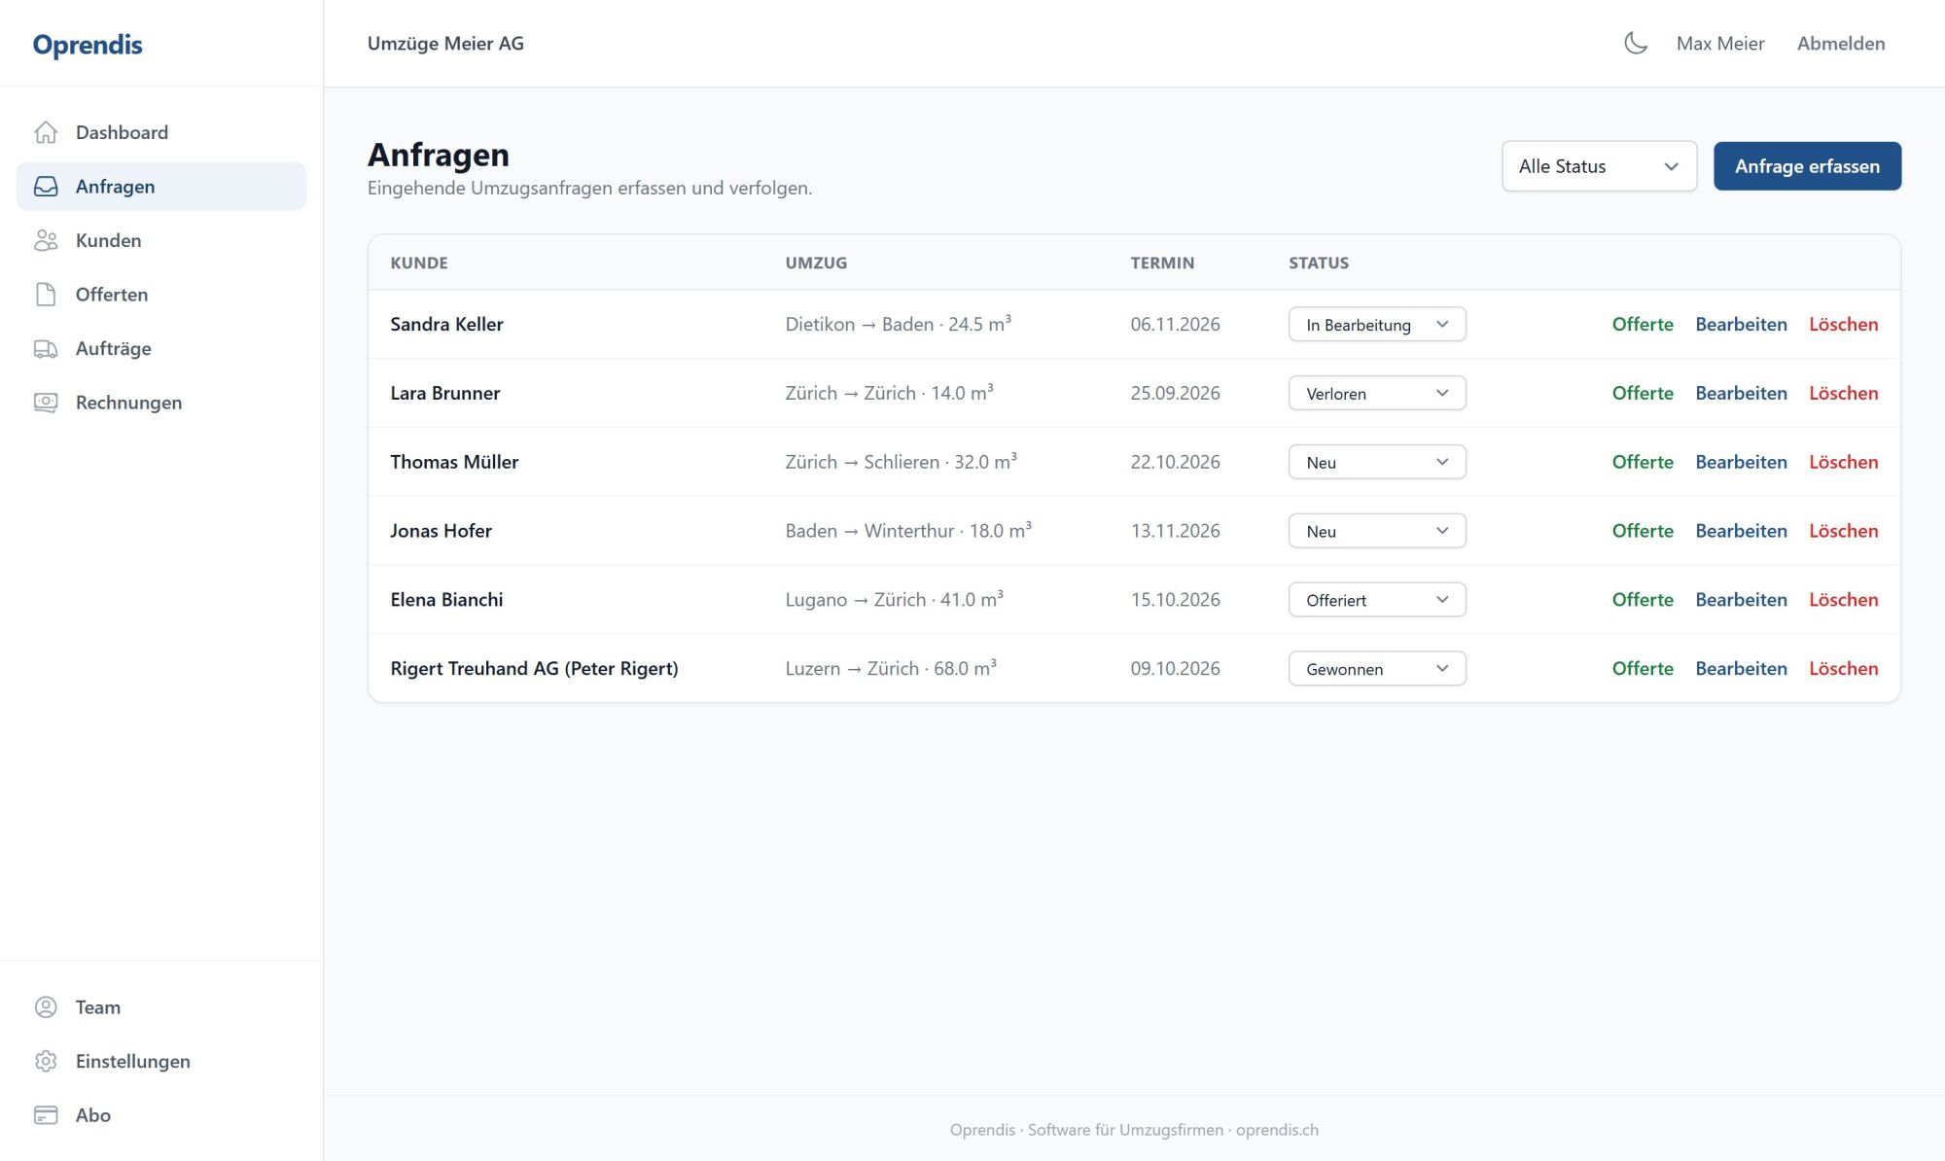
Task: Open the Kunden sidebar item
Action: 161,240
